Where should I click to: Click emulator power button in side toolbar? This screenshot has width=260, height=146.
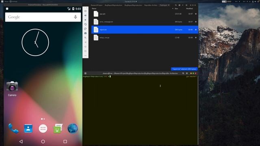coord(85,11)
